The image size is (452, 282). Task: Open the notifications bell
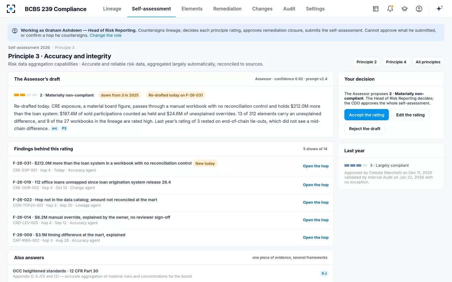point(390,9)
